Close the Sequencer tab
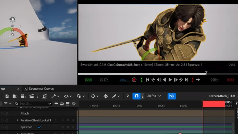 pyautogui.click(x=18, y=89)
